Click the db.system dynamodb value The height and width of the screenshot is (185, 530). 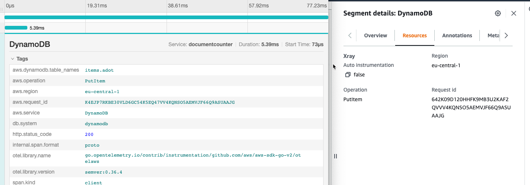point(96,123)
